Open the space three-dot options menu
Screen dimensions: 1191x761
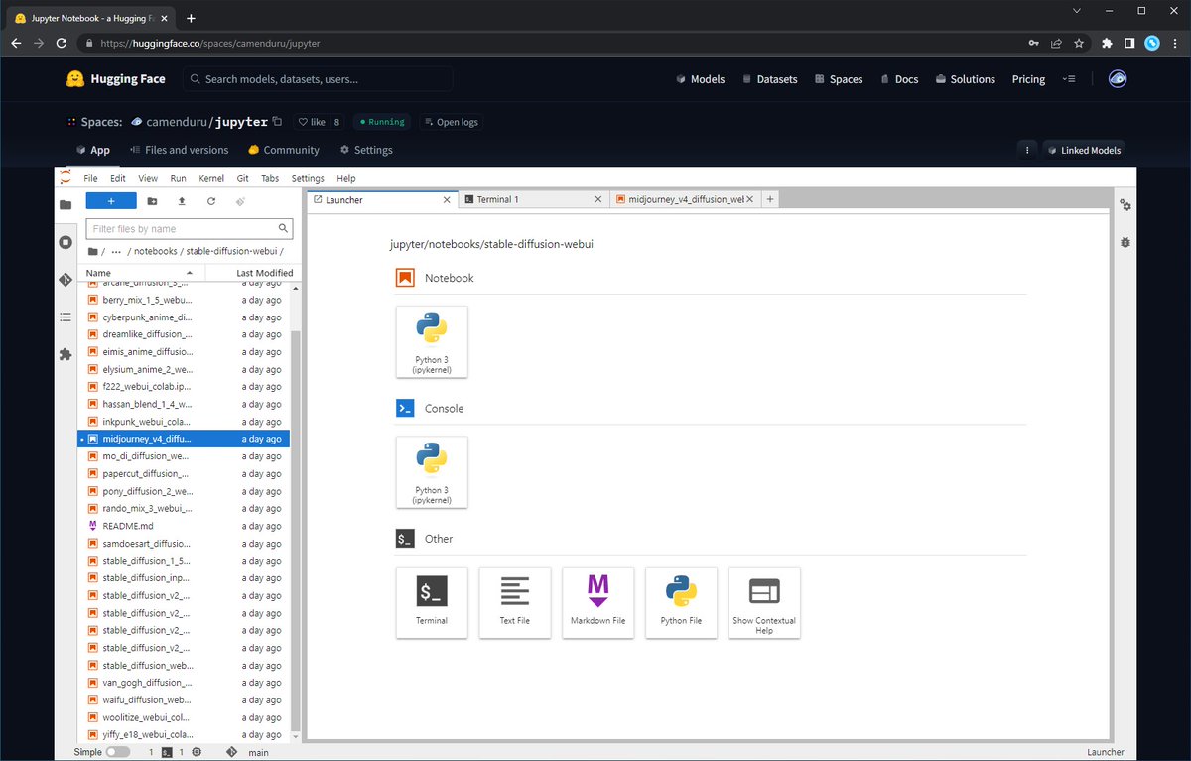[1027, 150]
